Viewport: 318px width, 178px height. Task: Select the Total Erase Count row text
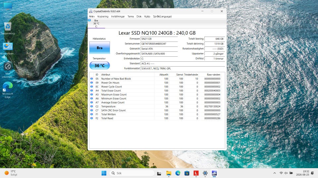pyautogui.click(x=111, y=91)
